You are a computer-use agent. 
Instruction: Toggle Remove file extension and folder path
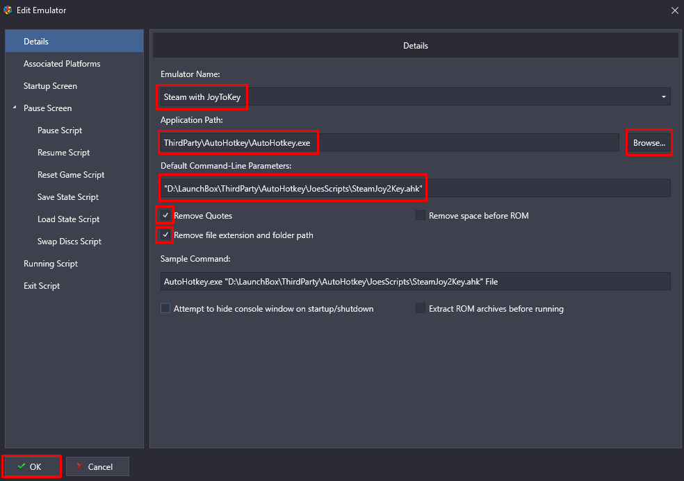coord(165,235)
